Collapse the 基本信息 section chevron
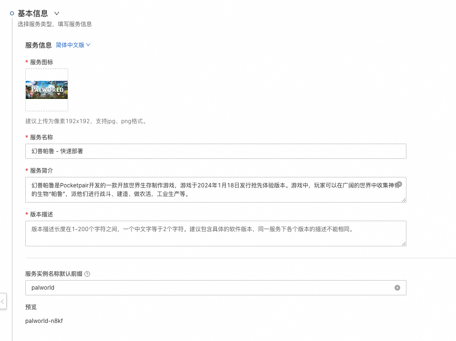Image resolution: width=456 pixels, height=341 pixels. (x=57, y=14)
